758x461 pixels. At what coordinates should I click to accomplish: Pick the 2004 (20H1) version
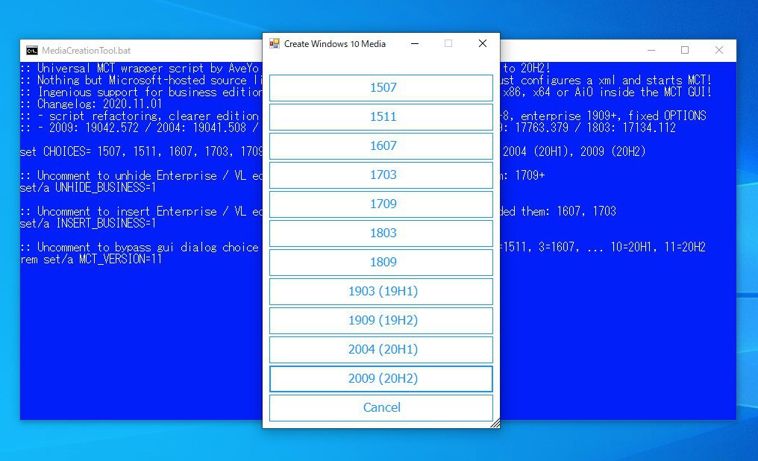(381, 349)
